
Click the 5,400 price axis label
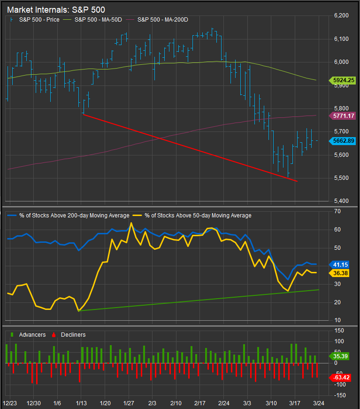coord(341,201)
